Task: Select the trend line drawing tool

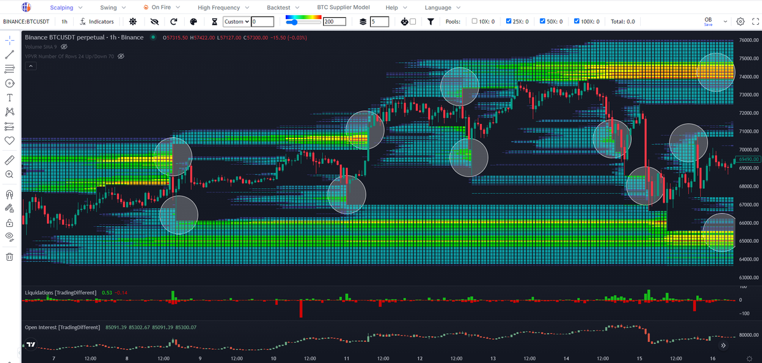Action: tap(10, 54)
